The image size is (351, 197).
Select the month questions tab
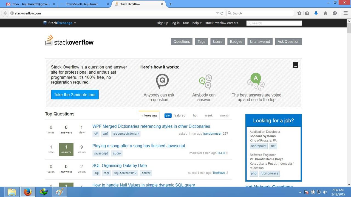(225, 115)
